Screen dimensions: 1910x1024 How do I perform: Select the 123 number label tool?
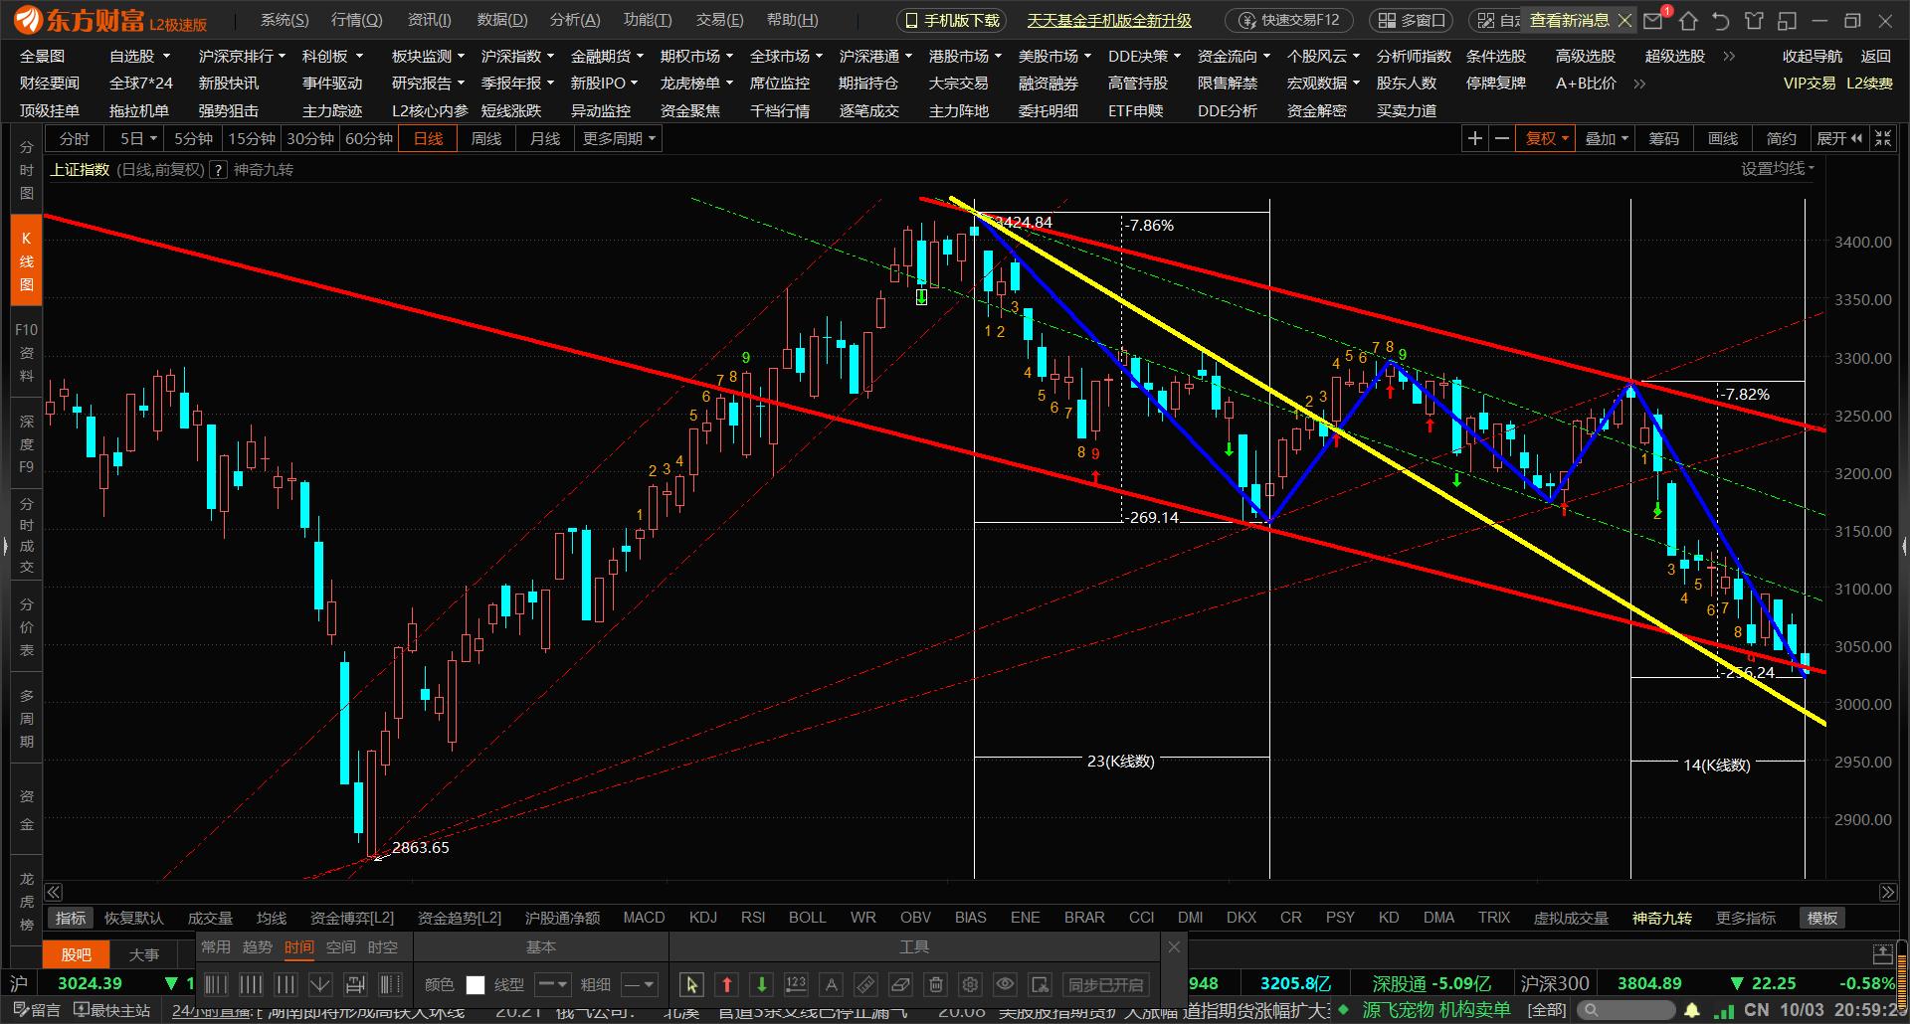tap(796, 984)
